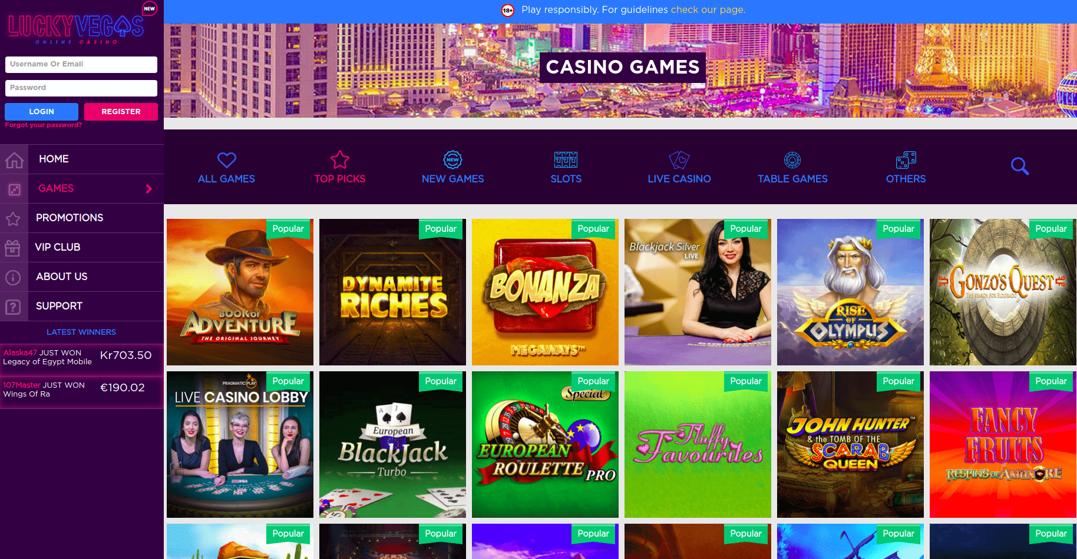Click the VIP Club gift icon
The width and height of the screenshot is (1077, 559).
click(13, 248)
